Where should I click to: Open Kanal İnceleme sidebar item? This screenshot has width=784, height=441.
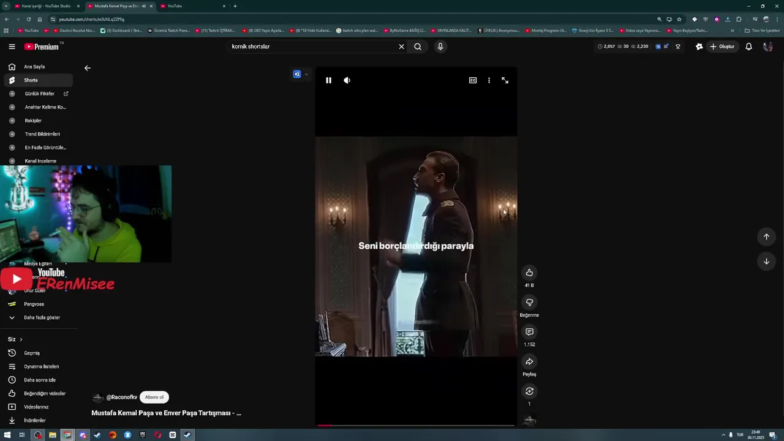pyautogui.click(x=39, y=161)
